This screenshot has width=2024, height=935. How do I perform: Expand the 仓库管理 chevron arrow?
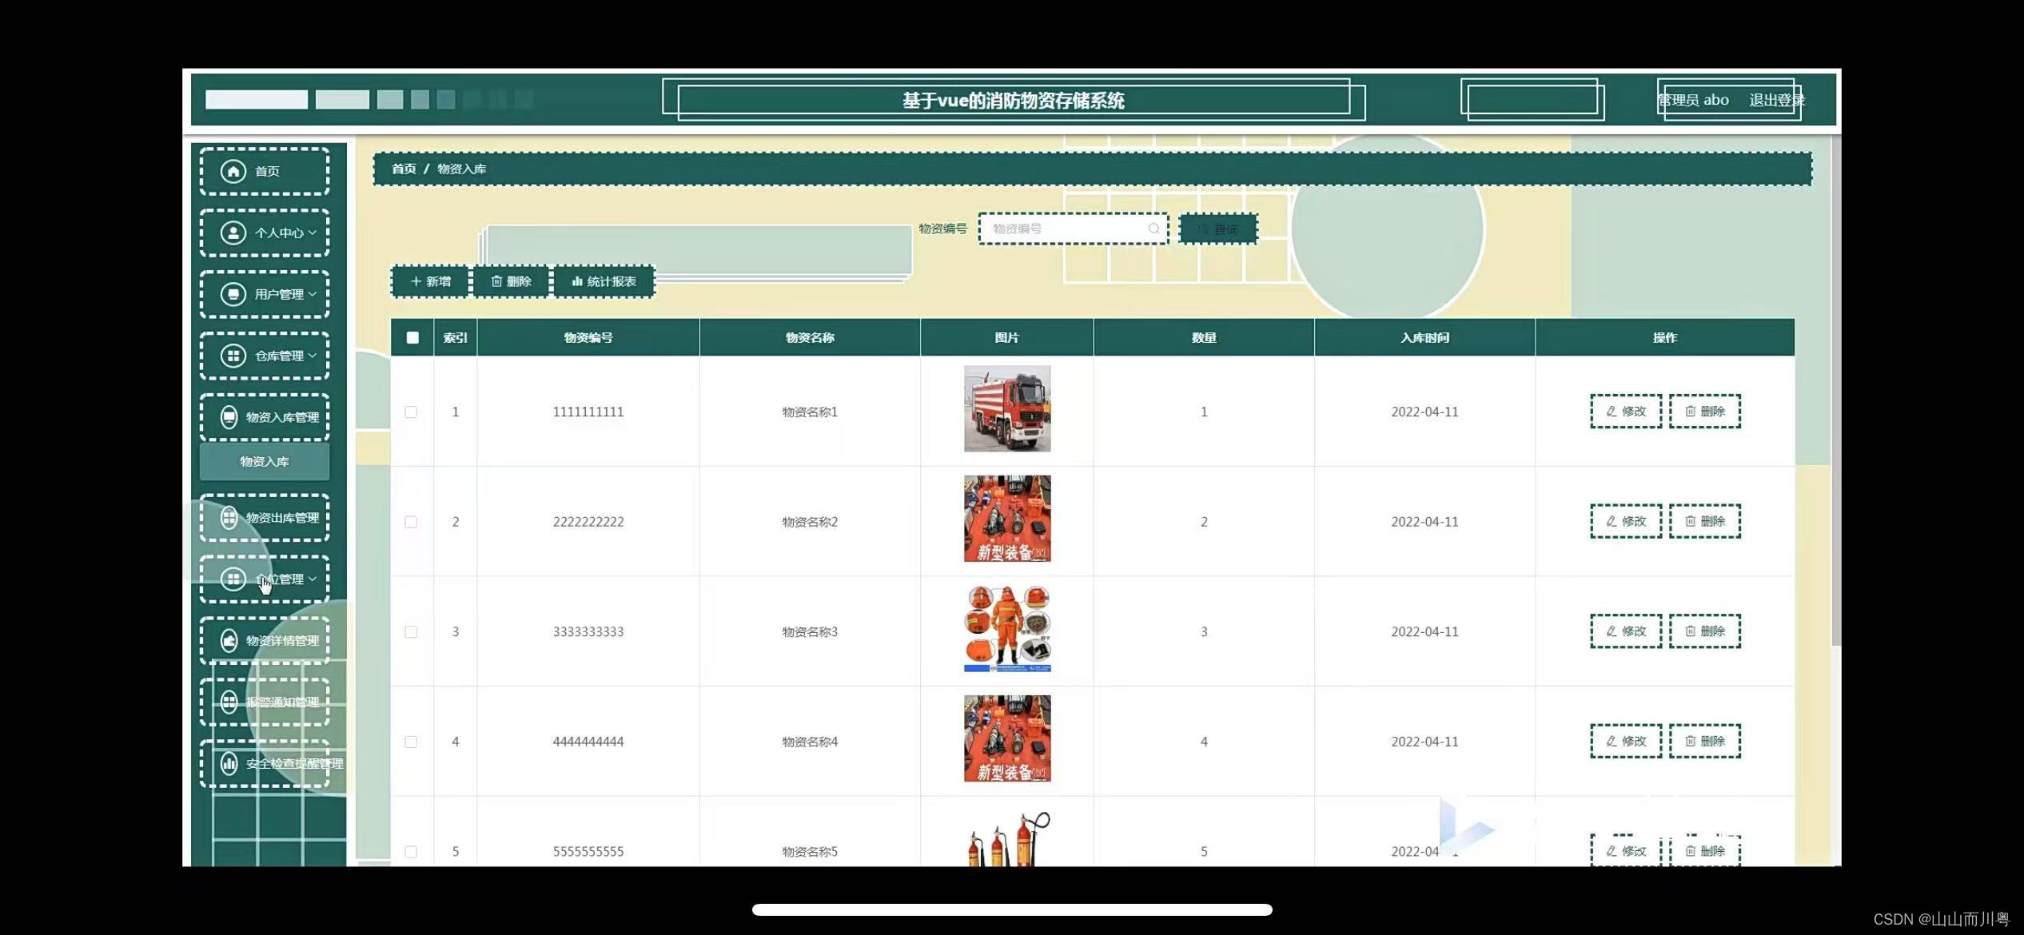click(x=313, y=356)
